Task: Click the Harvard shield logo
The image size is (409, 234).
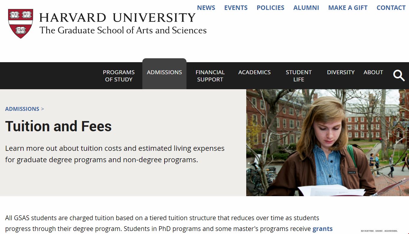Action: [21, 23]
